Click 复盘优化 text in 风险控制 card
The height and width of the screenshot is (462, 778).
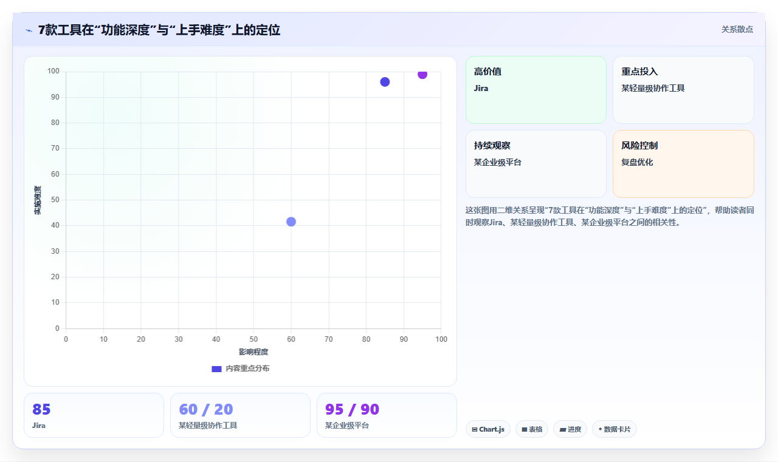click(637, 163)
